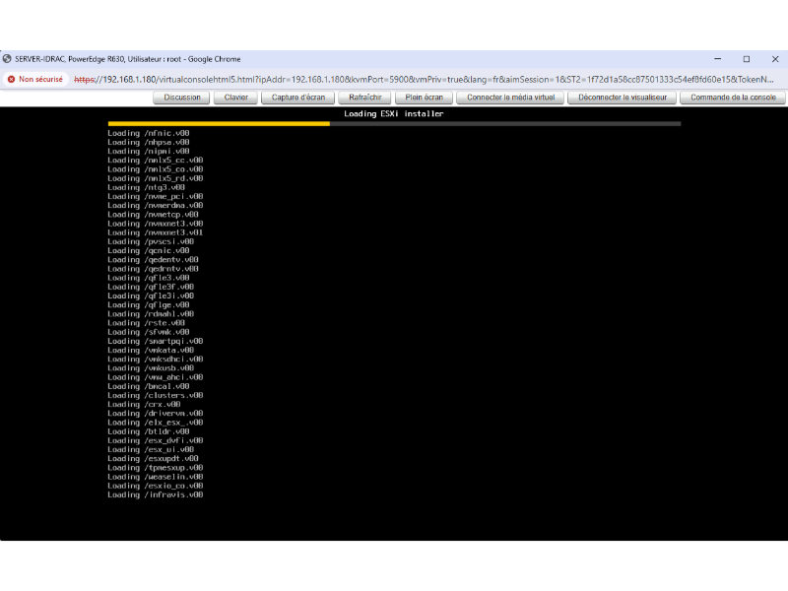Click the Loading ESXi installer heading

393,114
